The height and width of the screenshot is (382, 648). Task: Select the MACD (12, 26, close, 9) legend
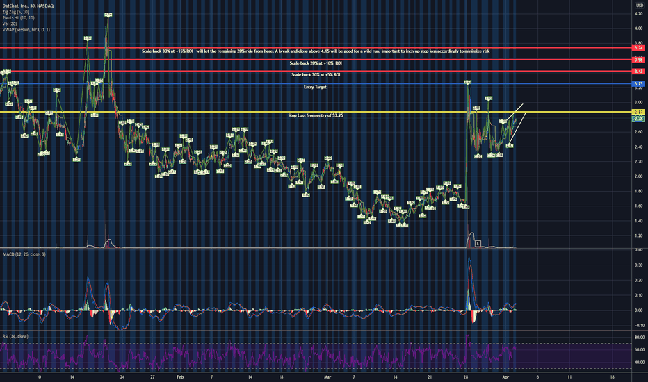coord(24,254)
